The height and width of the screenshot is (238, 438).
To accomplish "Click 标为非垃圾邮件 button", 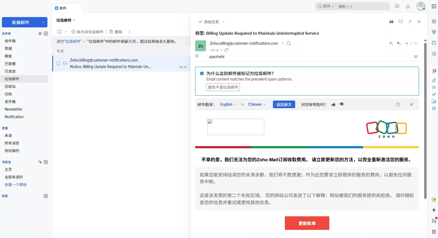I will 87,32.
